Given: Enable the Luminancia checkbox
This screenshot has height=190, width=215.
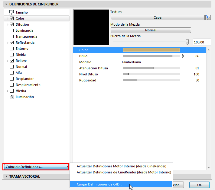Looking at the screenshot, I should click(x=12, y=30).
